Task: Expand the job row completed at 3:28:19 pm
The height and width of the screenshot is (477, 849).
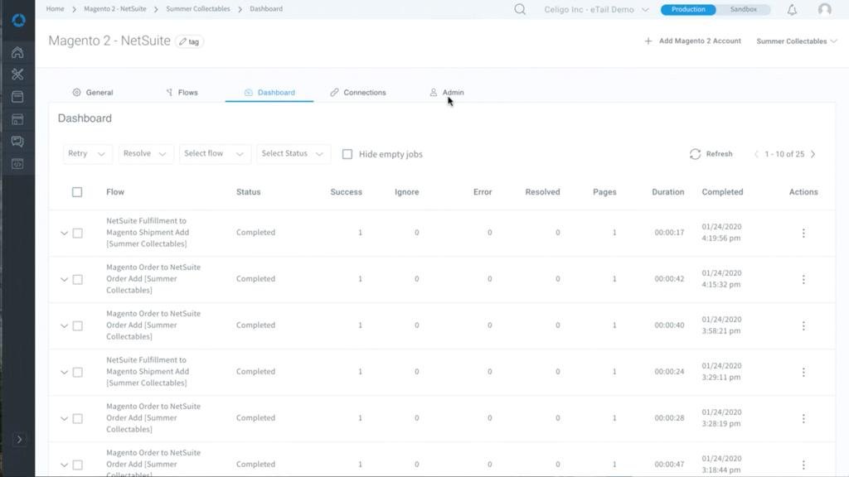Action: 64,418
